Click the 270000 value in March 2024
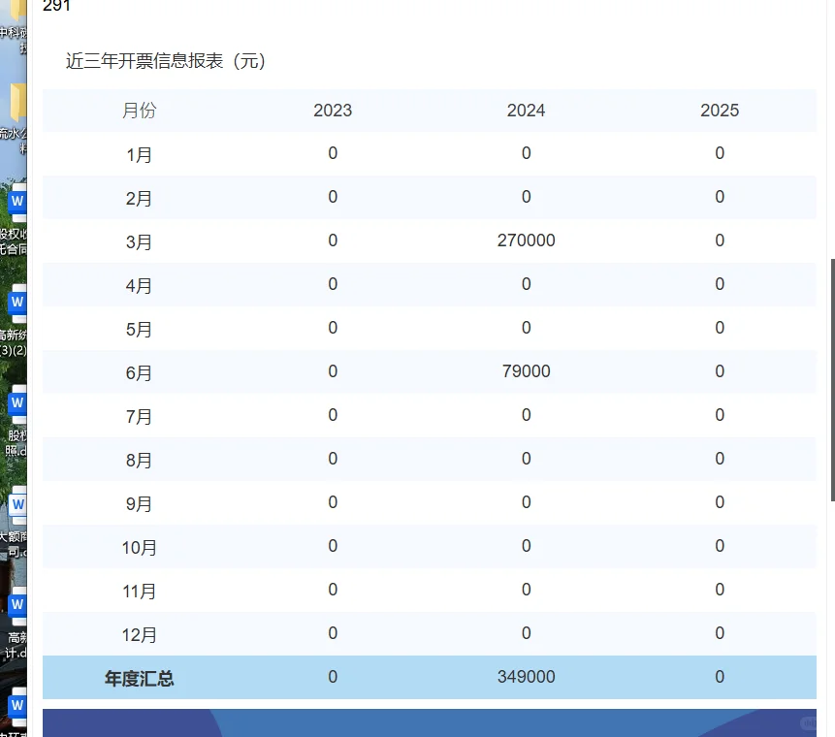 526,240
